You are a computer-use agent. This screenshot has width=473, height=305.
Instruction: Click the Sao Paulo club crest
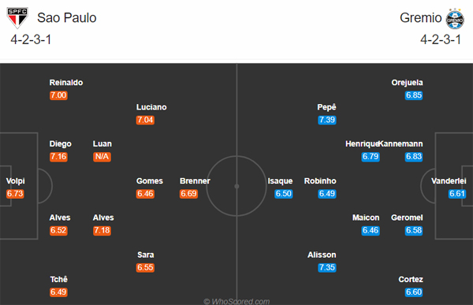[17, 18]
